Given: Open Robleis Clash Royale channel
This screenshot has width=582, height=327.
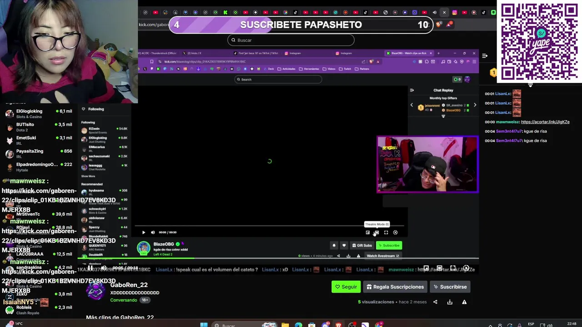Looking at the screenshot, I should pos(39,310).
